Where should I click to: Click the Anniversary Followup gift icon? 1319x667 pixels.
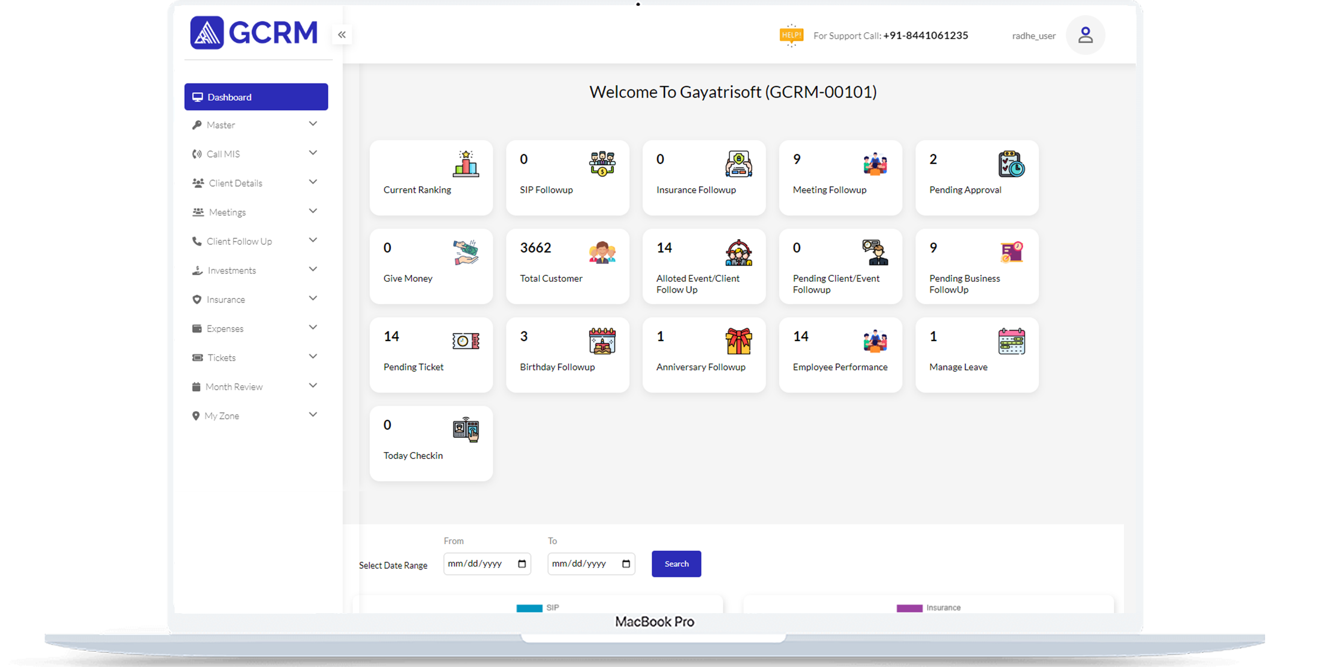pyautogui.click(x=738, y=341)
